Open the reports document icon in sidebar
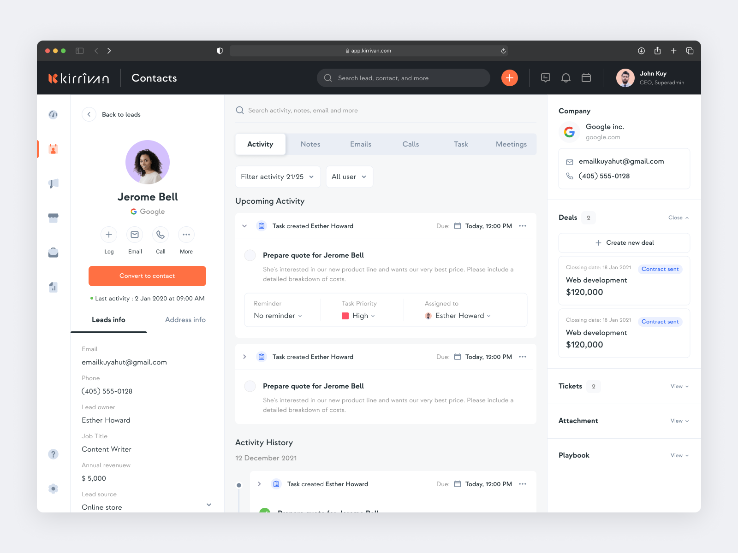Viewport: 738px width, 553px height. pyautogui.click(x=53, y=287)
